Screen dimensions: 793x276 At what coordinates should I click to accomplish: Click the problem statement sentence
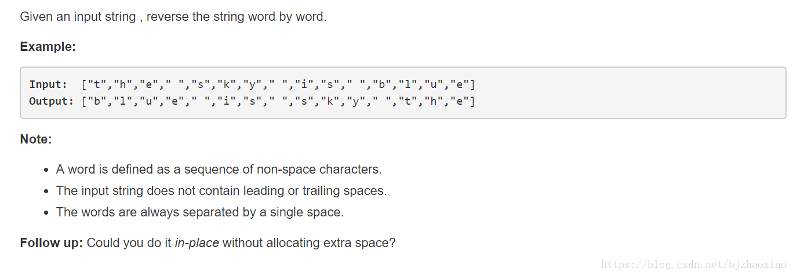pyautogui.click(x=173, y=17)
